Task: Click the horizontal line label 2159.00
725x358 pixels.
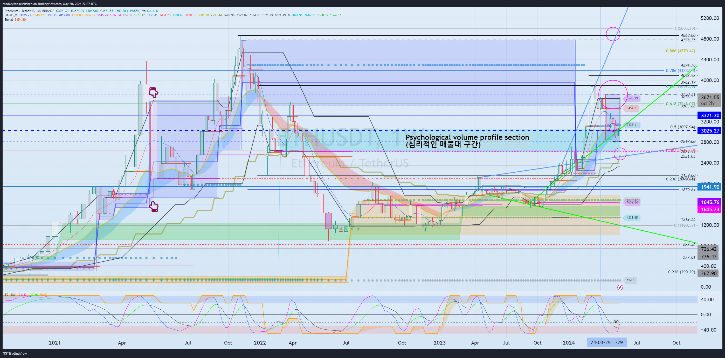Action: [688, 176]
